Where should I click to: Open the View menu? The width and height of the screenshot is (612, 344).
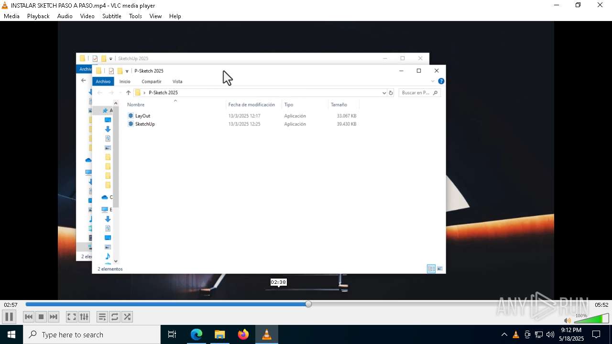(x=155, y=16)
